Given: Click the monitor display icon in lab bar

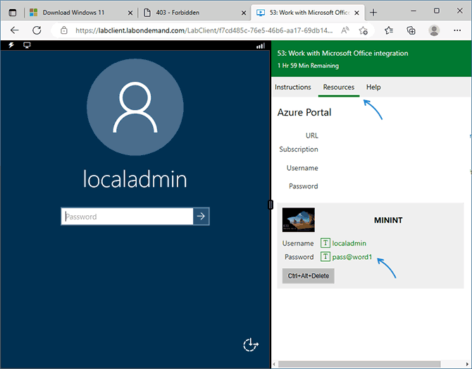Looking at the screenshot, I should pos(27,45).
